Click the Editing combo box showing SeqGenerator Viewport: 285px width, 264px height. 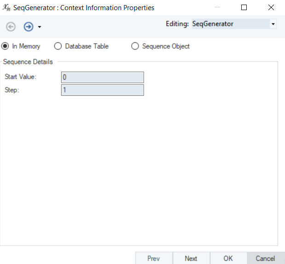pyautogui.click(x=234, y=24)
